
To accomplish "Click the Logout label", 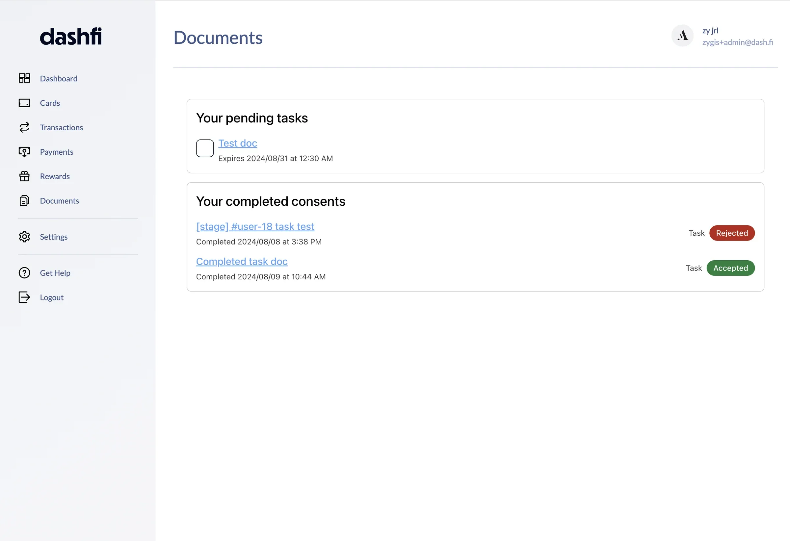I will click(52, 297).
